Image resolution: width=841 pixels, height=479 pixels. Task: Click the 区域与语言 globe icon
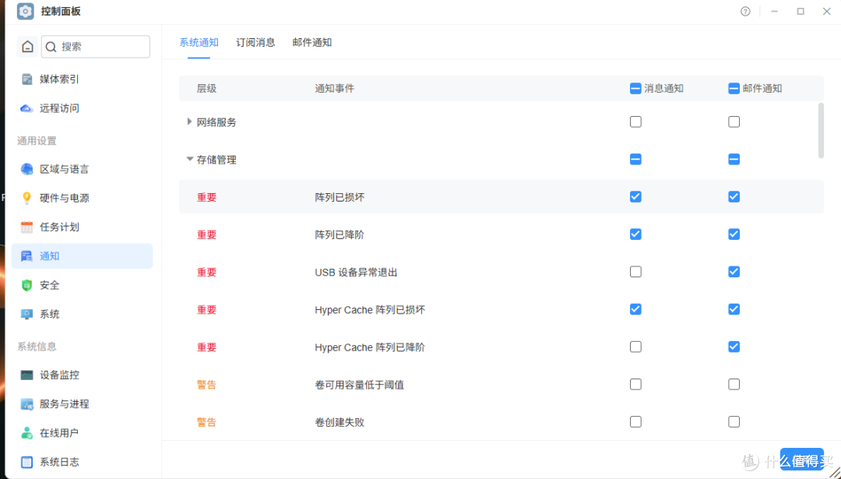[26, 170]
